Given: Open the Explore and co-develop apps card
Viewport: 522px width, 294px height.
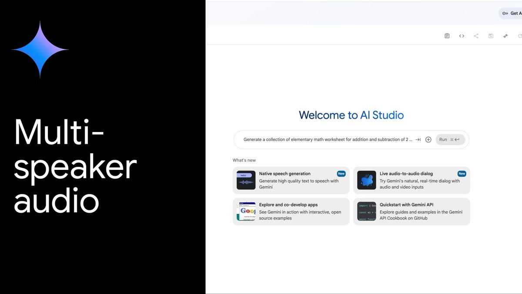Looking at the screenshot, I should (291, 211).
